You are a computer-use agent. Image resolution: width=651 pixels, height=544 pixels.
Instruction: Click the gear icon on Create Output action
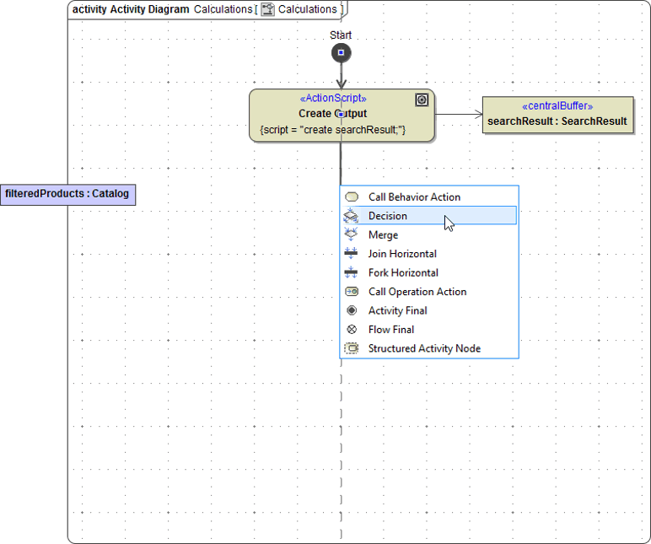click(422, 100)
